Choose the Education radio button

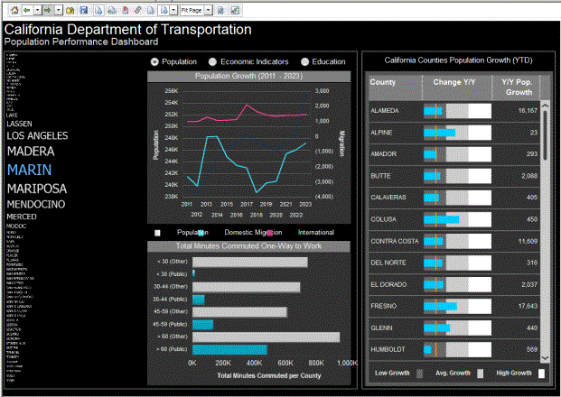point(304,61)
